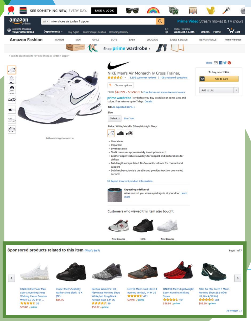
Task: Go to next page of sponsored products
Action: point(238,278)
